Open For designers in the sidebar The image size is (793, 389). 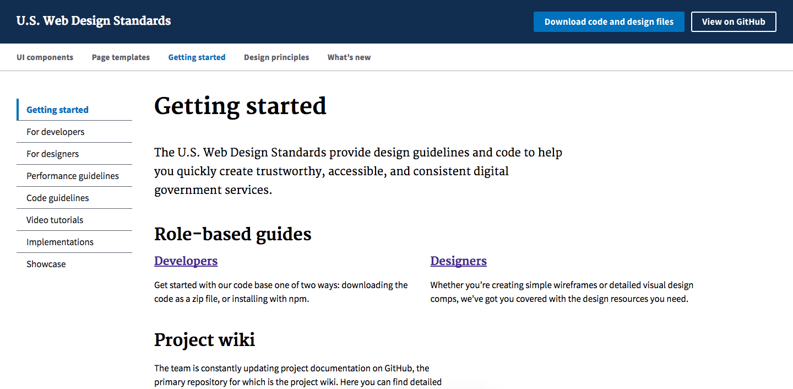[74, 154]
